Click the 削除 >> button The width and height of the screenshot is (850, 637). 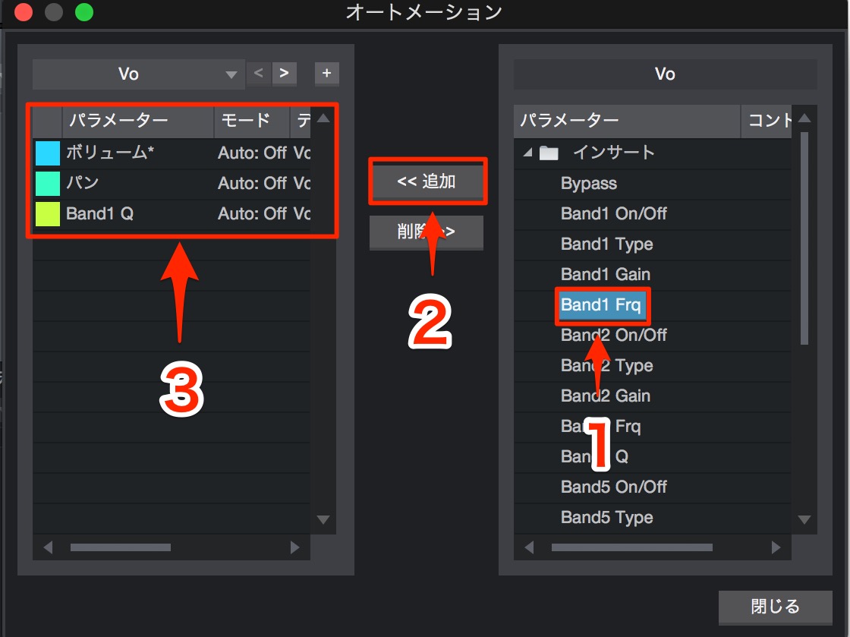(427, 232)
